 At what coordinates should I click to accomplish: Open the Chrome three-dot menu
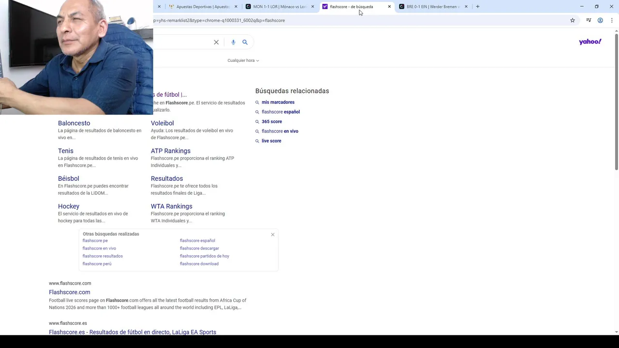(x=612, y=20)
